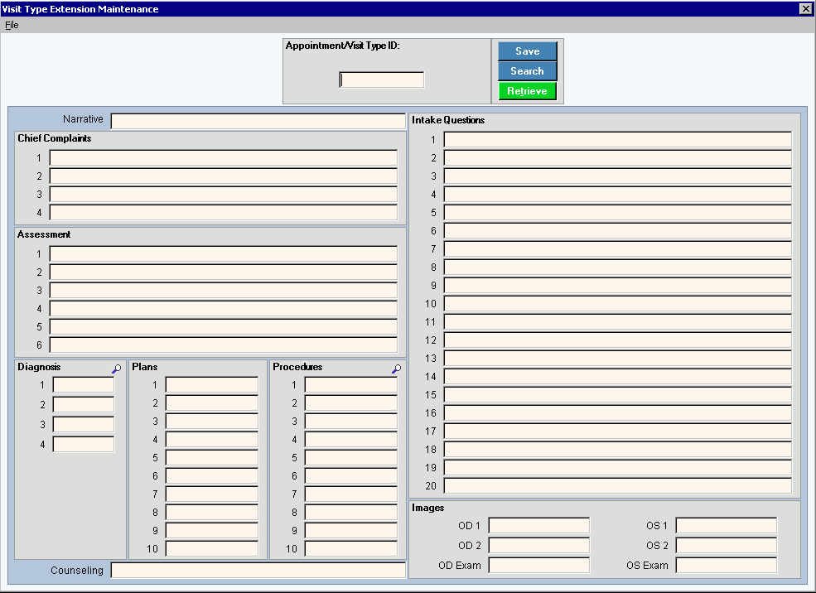Click the OD 1 image field
This screenshot has width=816, height=593.
tap(539, 526)
